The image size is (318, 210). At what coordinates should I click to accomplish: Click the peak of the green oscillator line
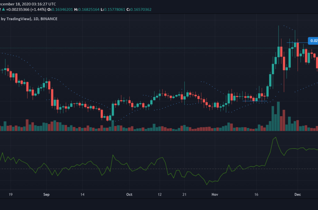point(276,137)
